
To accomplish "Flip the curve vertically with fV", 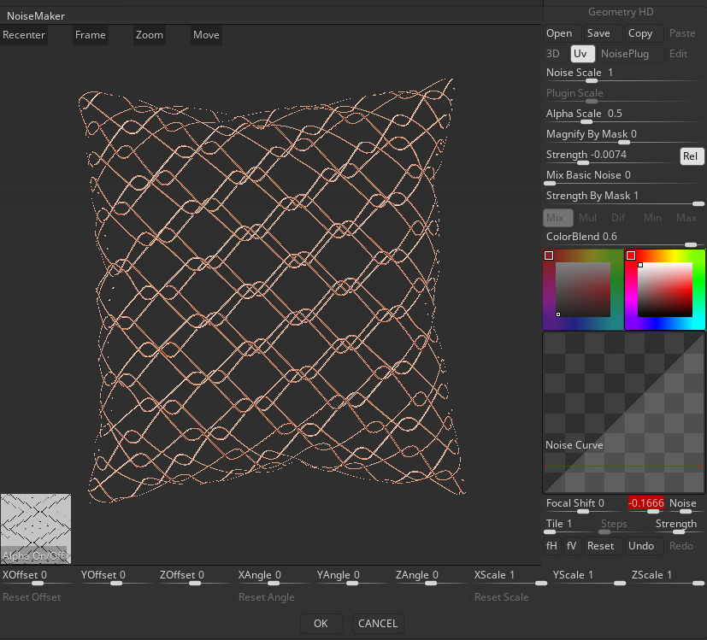I will tap(572, 546).
